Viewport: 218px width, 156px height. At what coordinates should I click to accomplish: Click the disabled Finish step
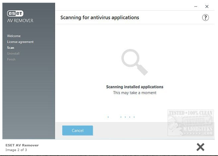11,59
